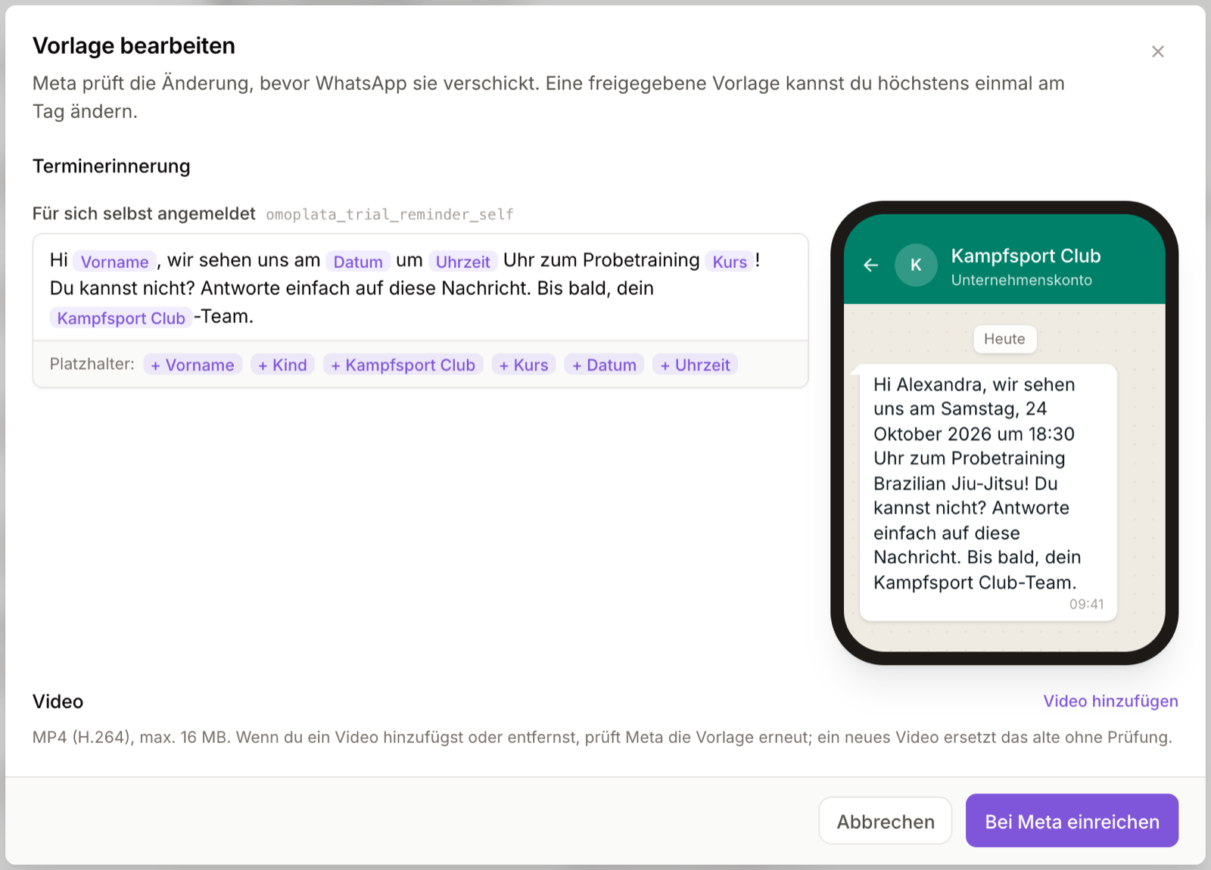The image size is (1211, 870).
Task: Click into the template message text field
Action: coord(420,287)
